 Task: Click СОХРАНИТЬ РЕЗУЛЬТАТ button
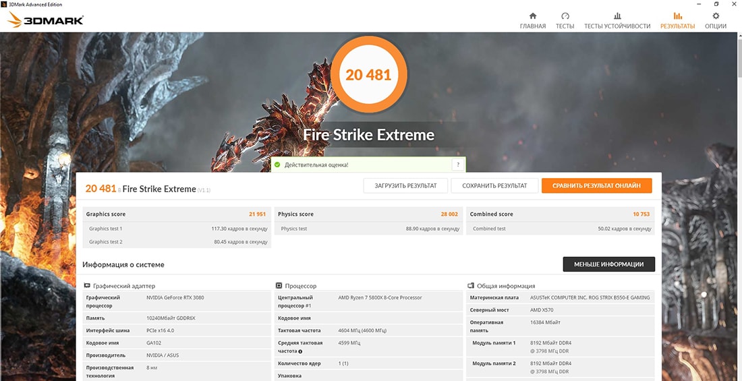click(494, 185)
